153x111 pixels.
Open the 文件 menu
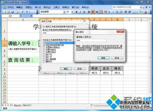tap(10, 7)
